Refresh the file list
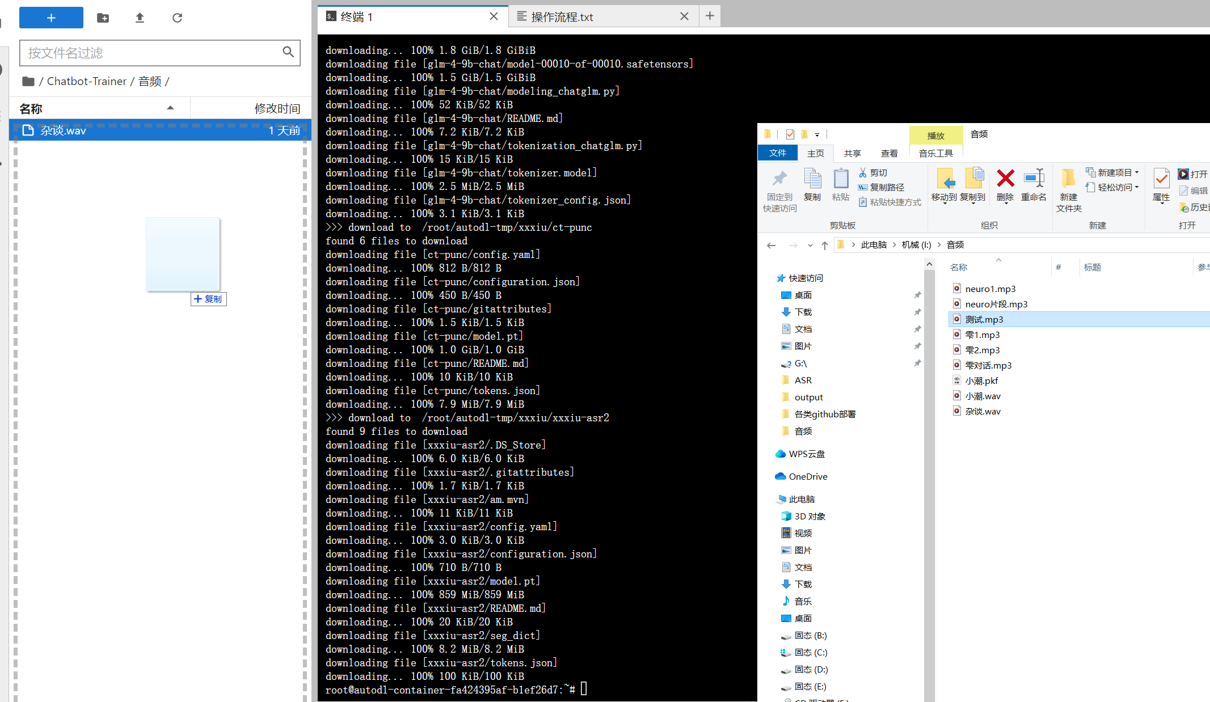 (177, 18)
